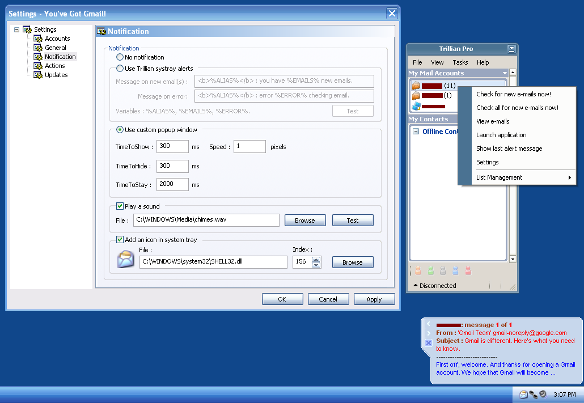Viewport: 584px width, 403px height.
Task: Collapse the Settings tree root node
Action: (17, 29)
